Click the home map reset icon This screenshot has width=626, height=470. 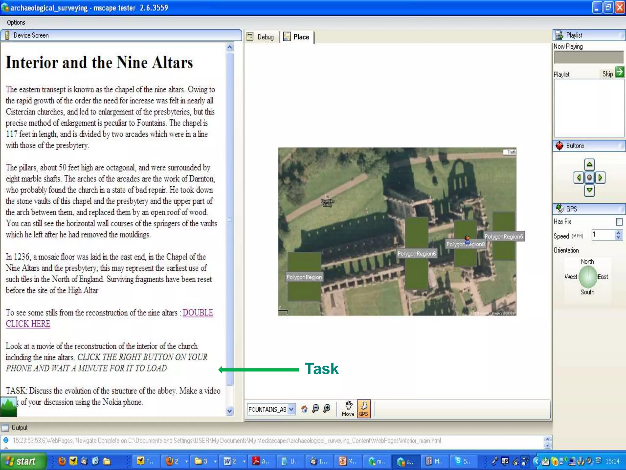click(x=304, y=409)
